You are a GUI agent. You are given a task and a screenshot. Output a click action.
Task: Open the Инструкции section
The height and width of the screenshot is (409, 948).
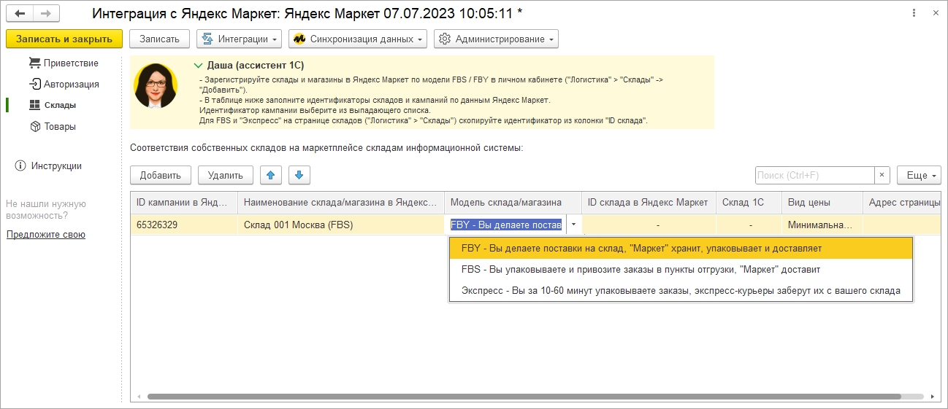click(x=56, y=165)
